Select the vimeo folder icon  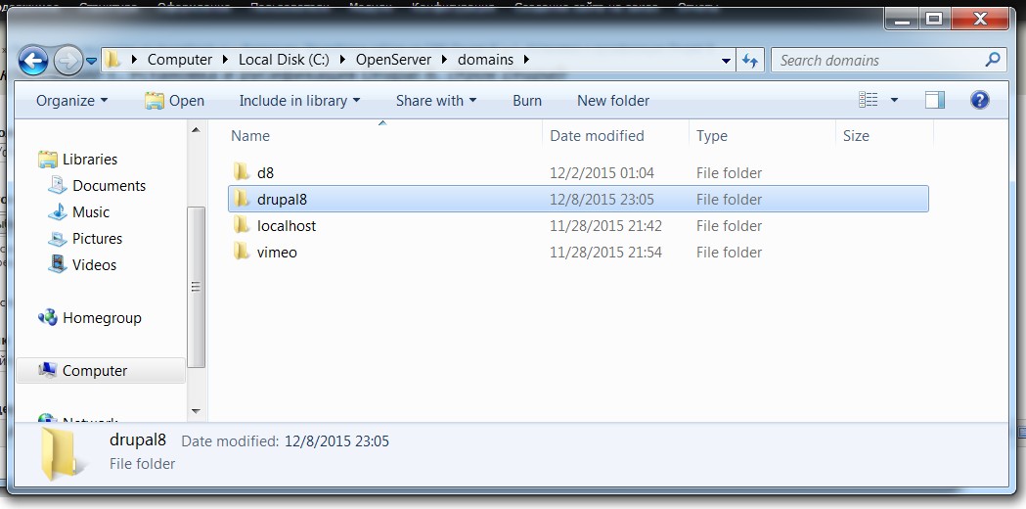[x=242, y=252]
